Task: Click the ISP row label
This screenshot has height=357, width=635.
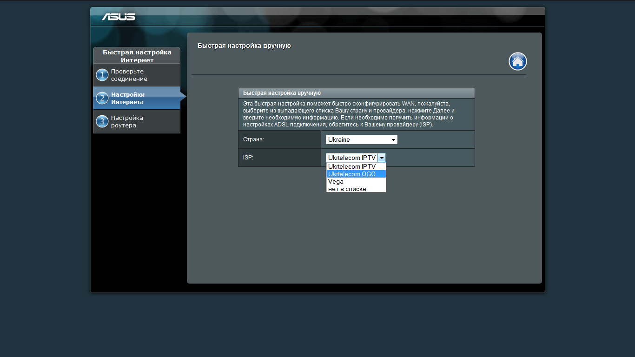Action: tap(248, 158)
